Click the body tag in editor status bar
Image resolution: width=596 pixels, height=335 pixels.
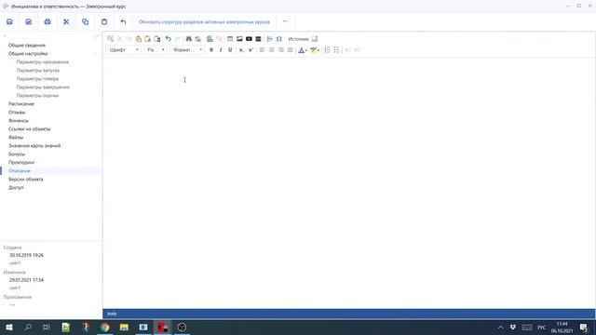click(112, 314)
